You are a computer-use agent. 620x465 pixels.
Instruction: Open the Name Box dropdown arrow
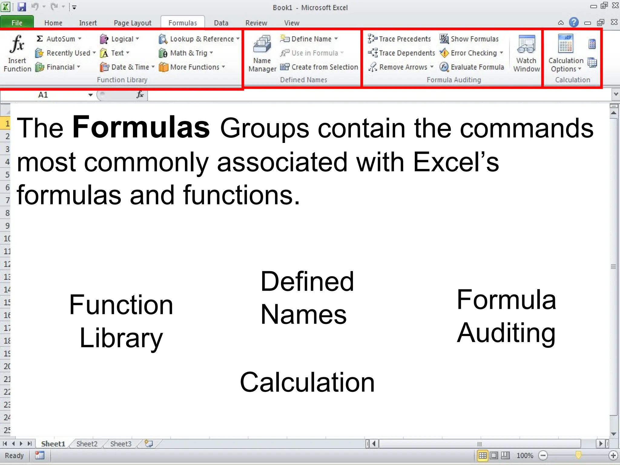[x=90, y=95]
